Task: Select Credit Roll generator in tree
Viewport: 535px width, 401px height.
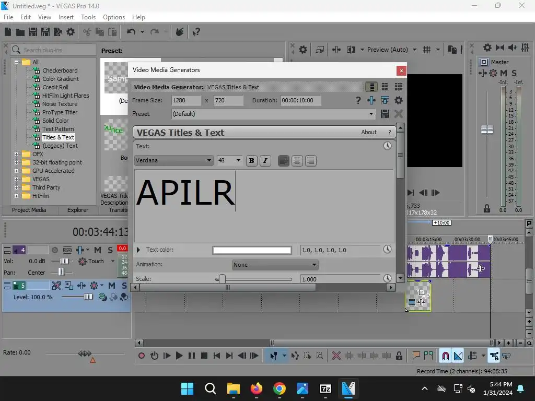Action: click(55, 87)
